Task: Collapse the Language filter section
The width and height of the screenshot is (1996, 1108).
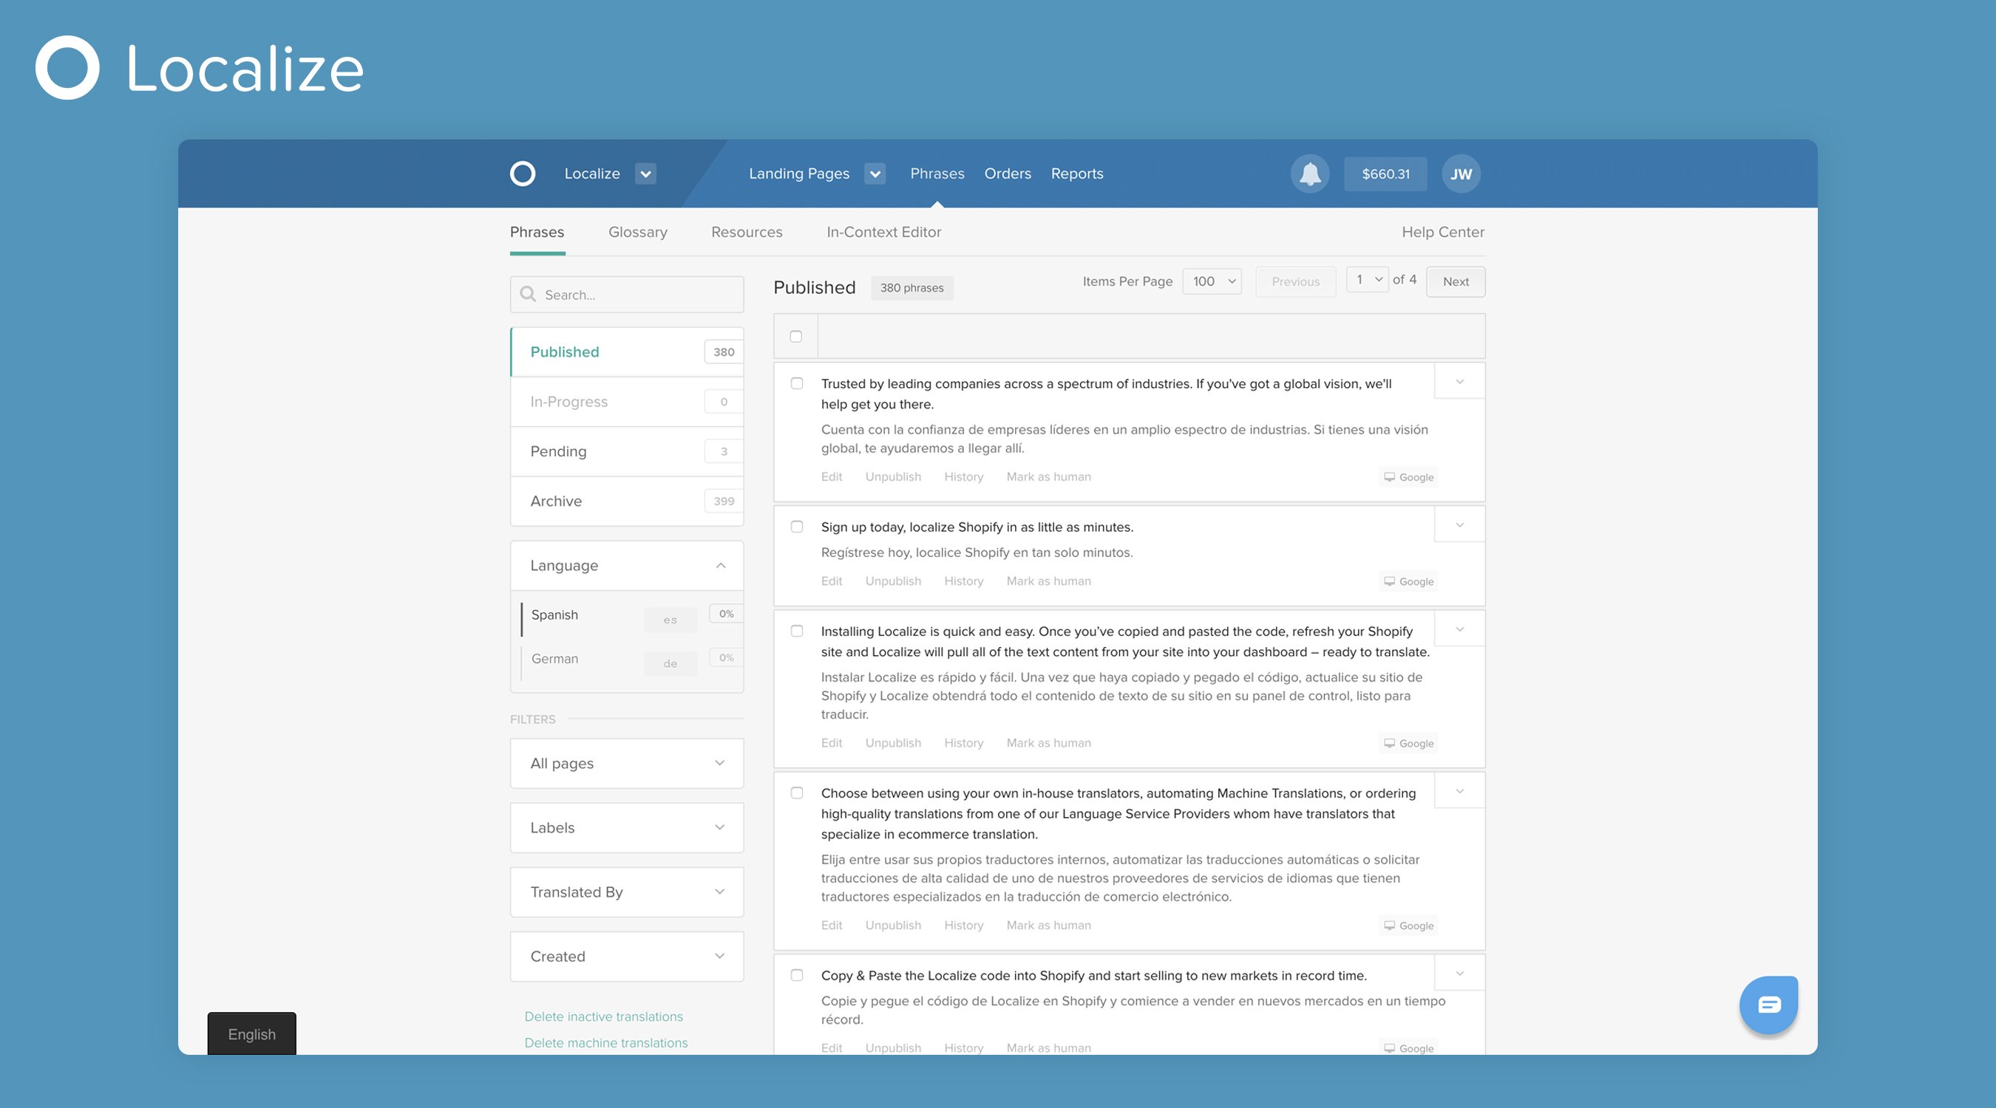Action: click(721, 564)
